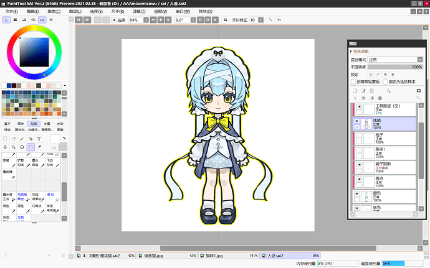Switch to the 锅鱼猫.jpg document tab

(x=167, y=256)
